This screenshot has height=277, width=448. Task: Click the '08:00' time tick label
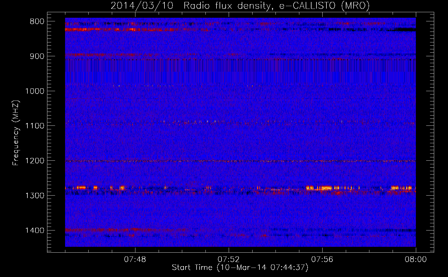click(x=416, y=260)
